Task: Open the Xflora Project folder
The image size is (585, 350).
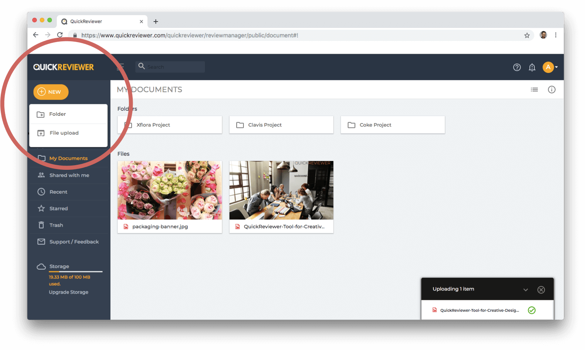Action: tap(170, 125)
